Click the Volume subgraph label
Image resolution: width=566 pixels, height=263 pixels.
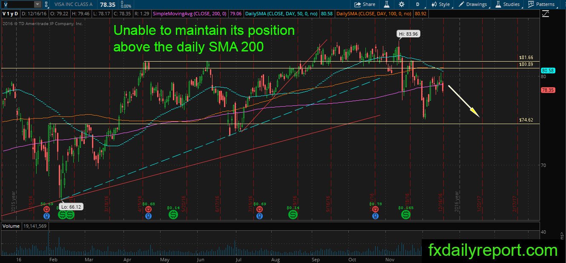pyautogui.click(x=11, y=226)
